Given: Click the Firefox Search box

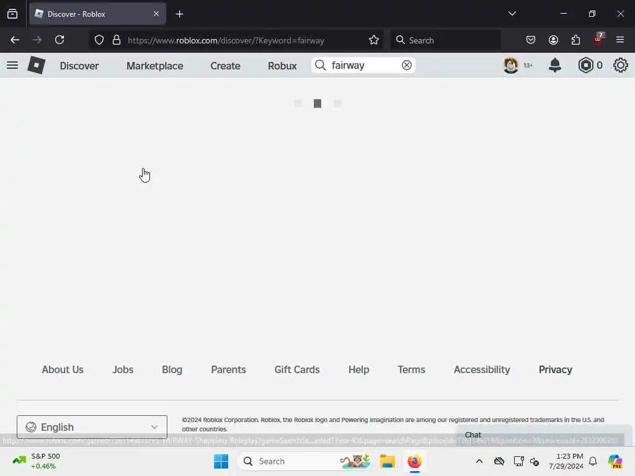Looking at the screenshot, I should [x=445, y=40].
